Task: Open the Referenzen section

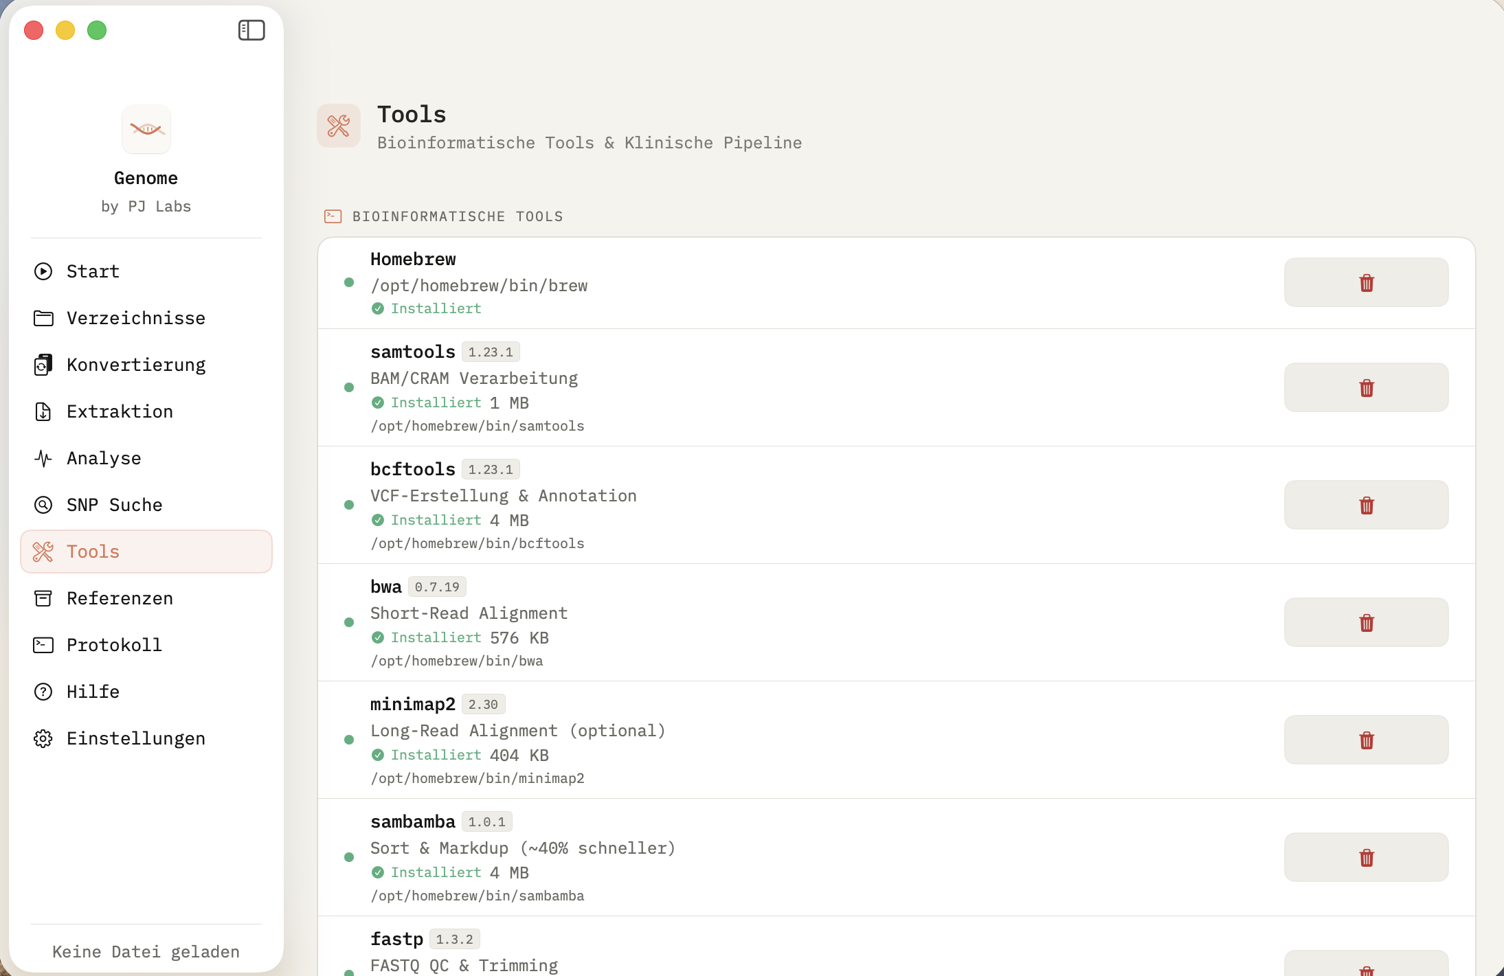Action: click(120, 598)
